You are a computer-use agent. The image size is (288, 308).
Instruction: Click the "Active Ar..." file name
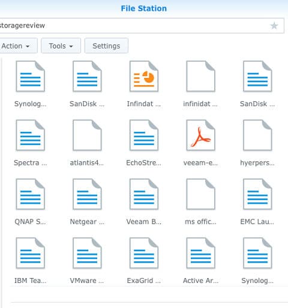pyautogui.click(x=200, y=280)
